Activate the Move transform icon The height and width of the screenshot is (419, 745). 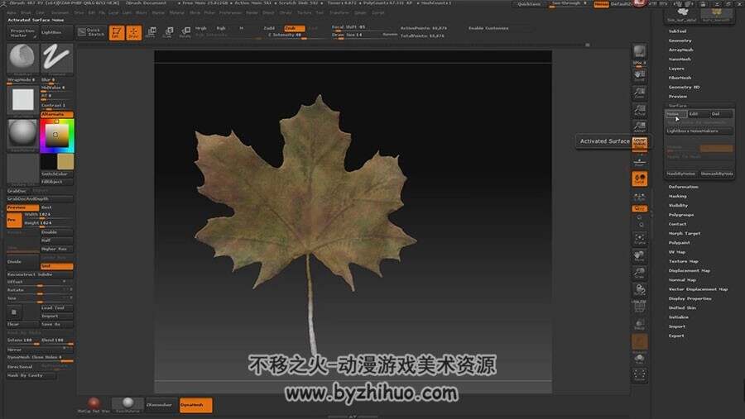tap(151, 33)
